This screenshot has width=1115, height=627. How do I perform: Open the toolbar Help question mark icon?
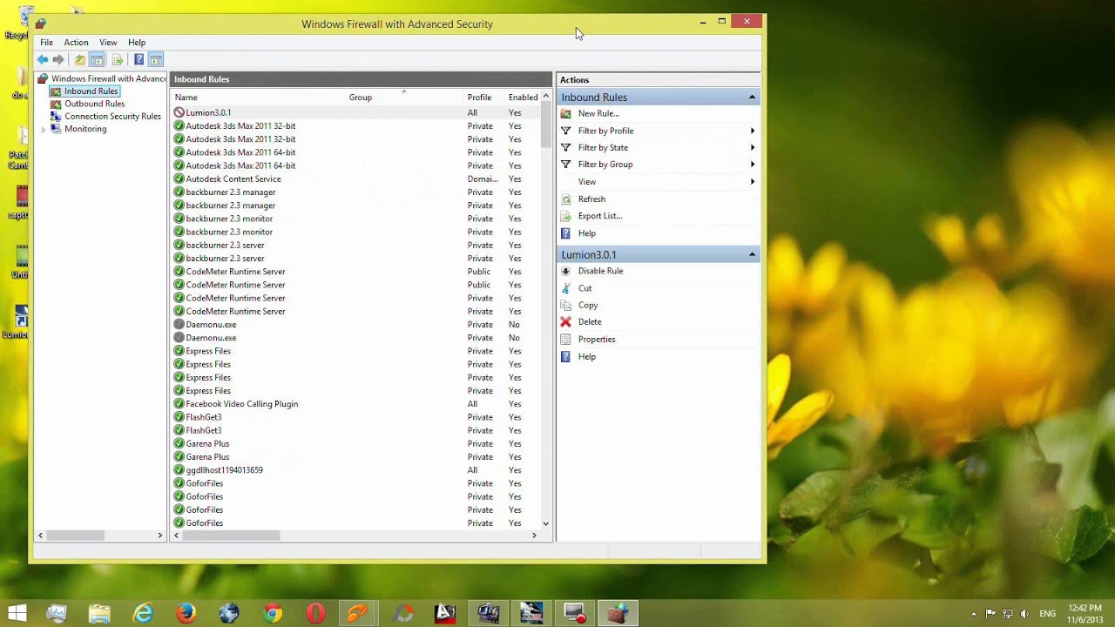coord(139,59)
